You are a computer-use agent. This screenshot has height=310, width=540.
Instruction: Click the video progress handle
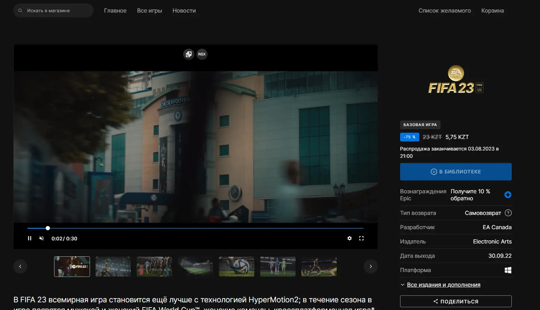(x=48, y=228)
